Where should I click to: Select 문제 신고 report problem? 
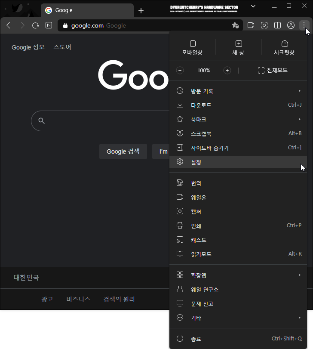(238, 303)
